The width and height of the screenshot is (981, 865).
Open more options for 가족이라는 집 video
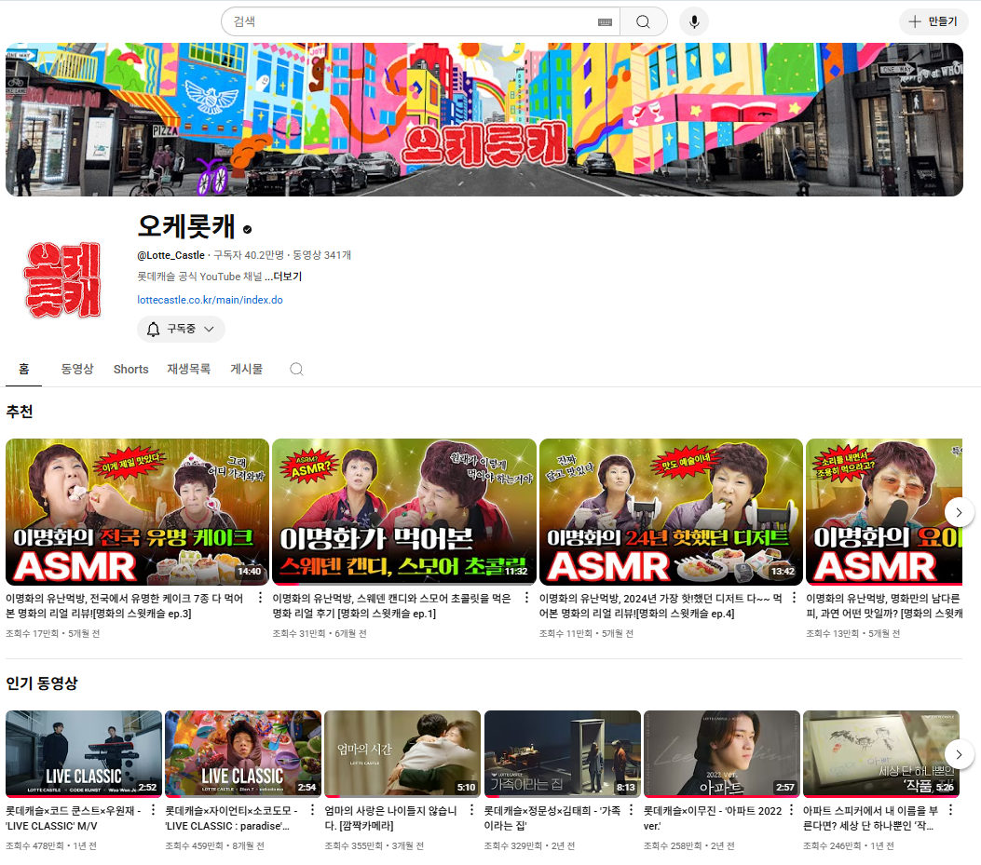click(x=632, y=811)
